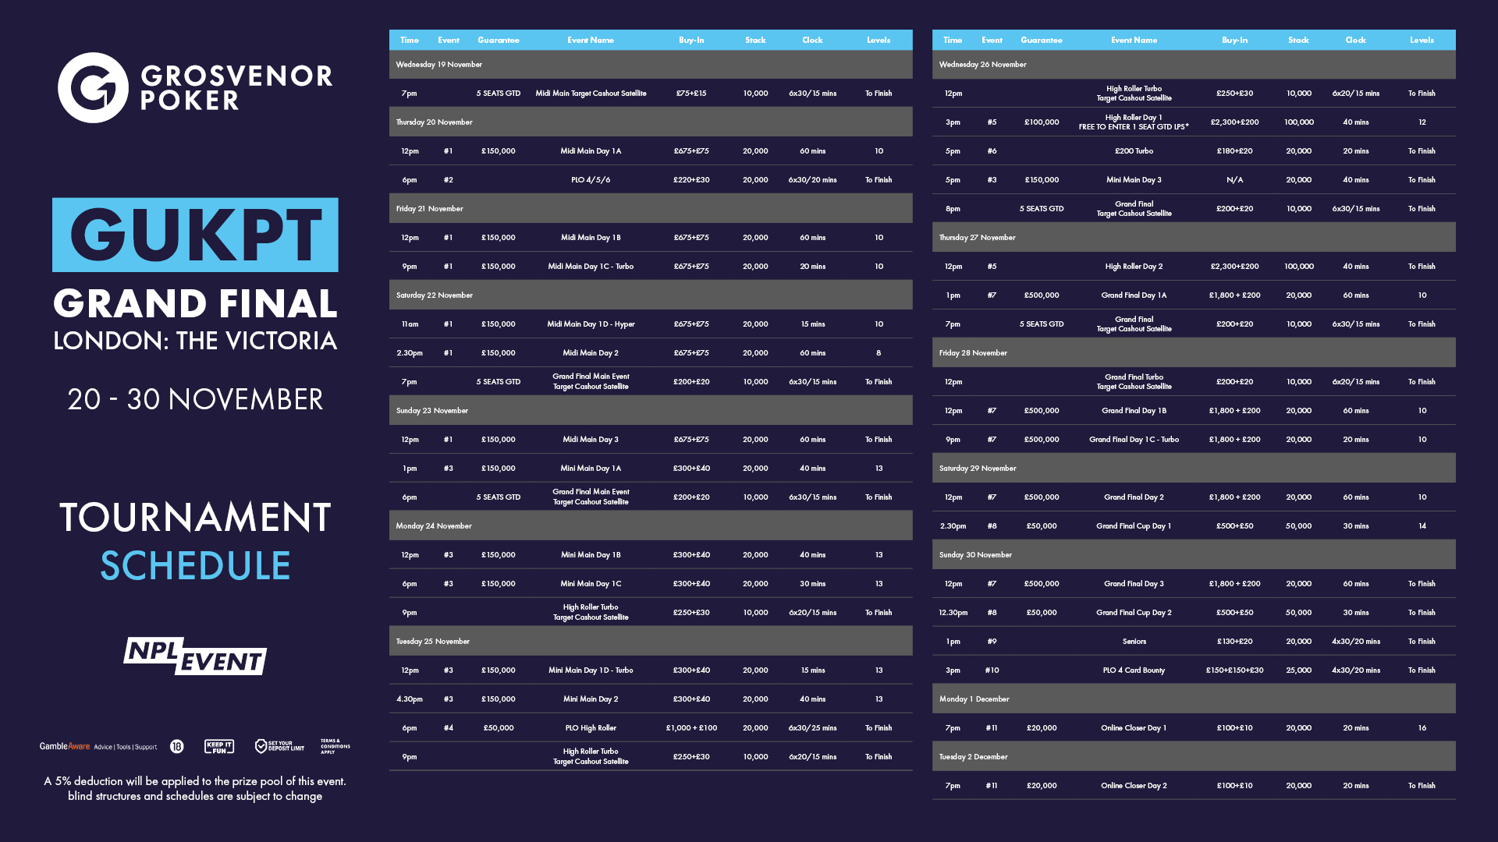
Task: Click the Midi Main Day 1A event
Action: pos(591,151)
